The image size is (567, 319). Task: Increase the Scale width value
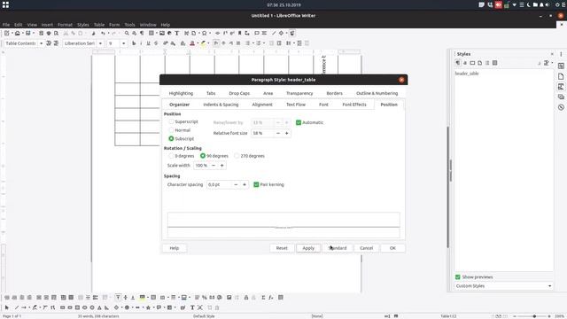pyautogui.click(x=222, y=166)
